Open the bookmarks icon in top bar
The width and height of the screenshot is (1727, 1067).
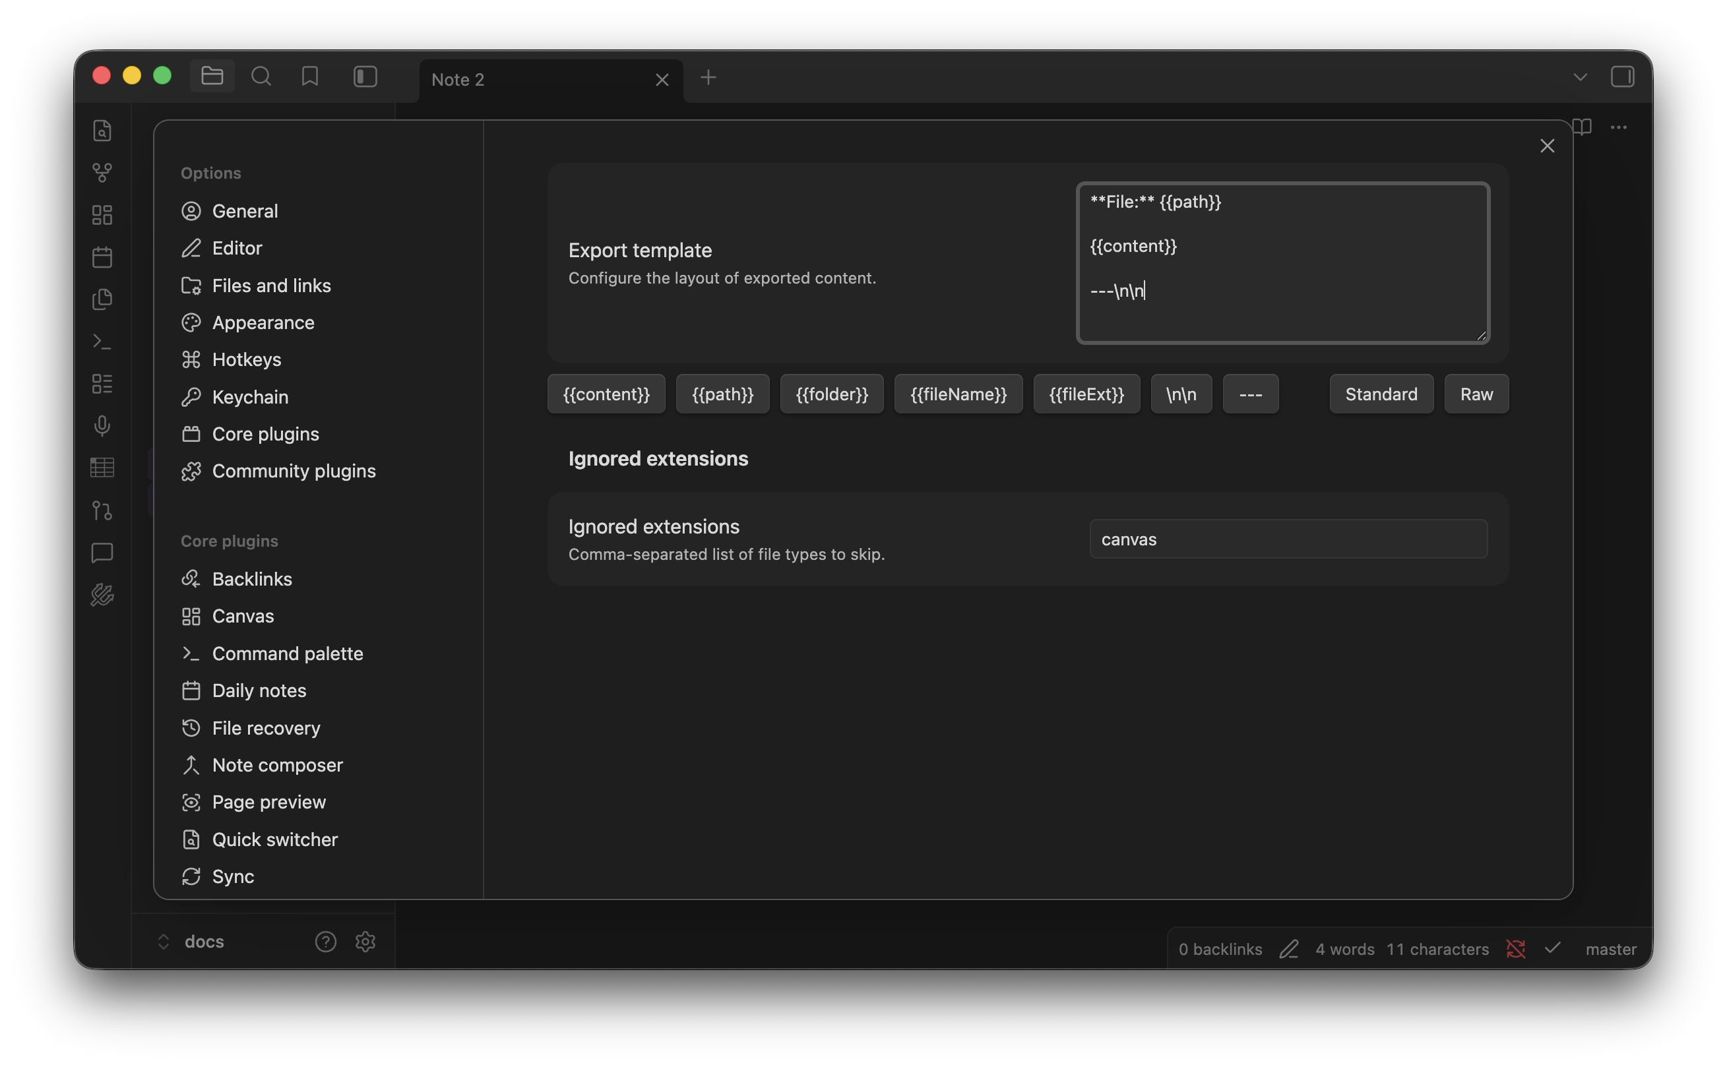pos(310,76)
